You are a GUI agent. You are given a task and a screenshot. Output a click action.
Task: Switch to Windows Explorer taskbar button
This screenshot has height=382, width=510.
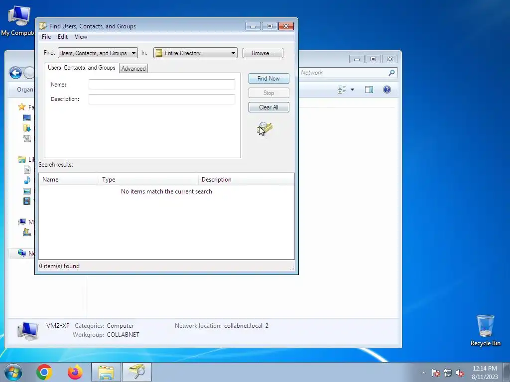pos(106,372)
